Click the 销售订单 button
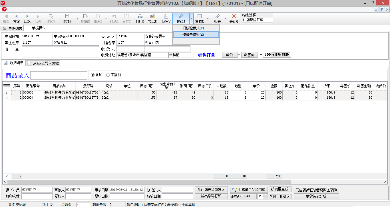The image size is (390, 219). tap(206, 55)
